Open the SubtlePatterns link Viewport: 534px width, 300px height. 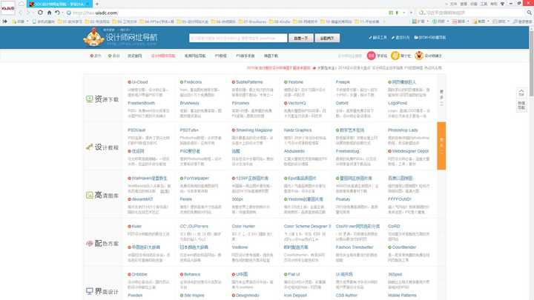[x=249, y=82]
